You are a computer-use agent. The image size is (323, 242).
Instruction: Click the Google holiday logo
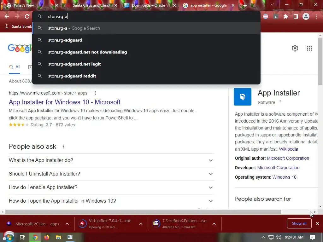[x=20, y=48]
